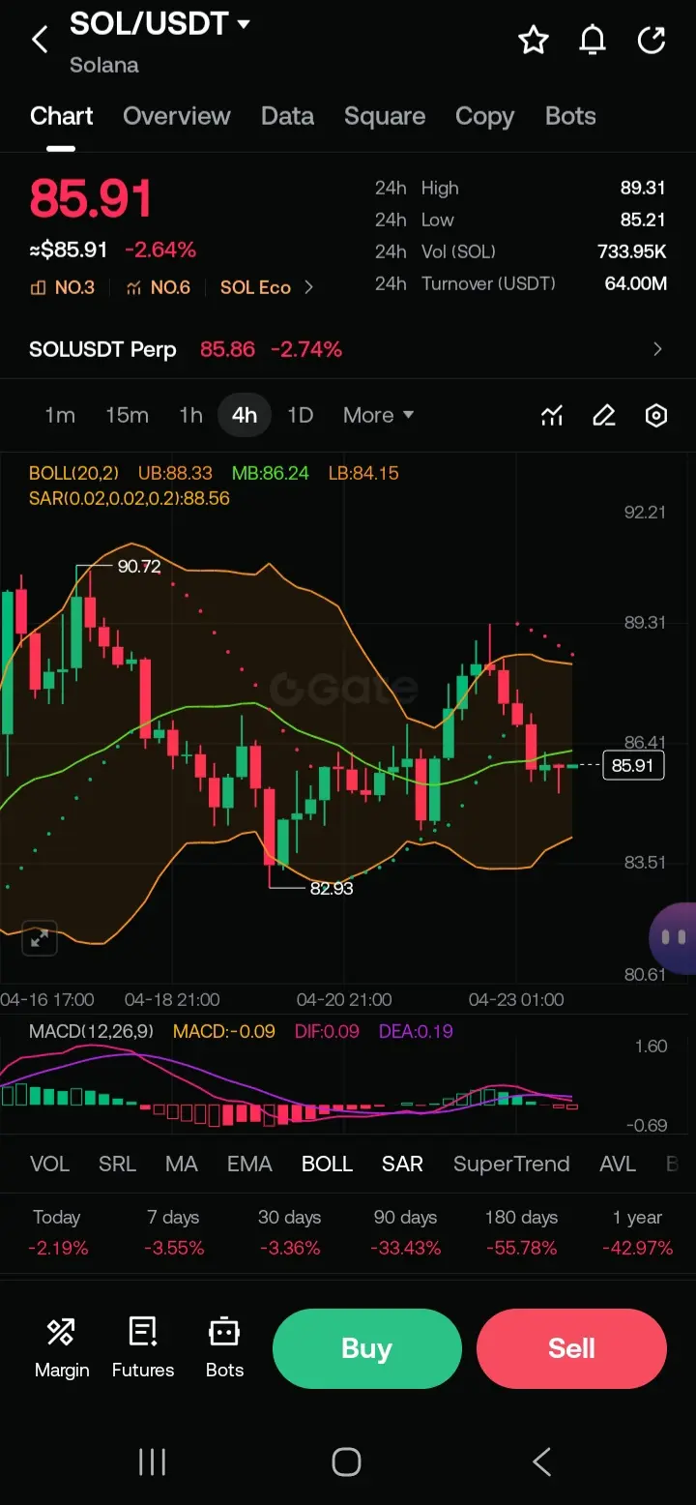696x1505 pixels.
Task: Add SOL/USDT to favorites with star icon
Action: pyautogui.click(x=534, y=40)
